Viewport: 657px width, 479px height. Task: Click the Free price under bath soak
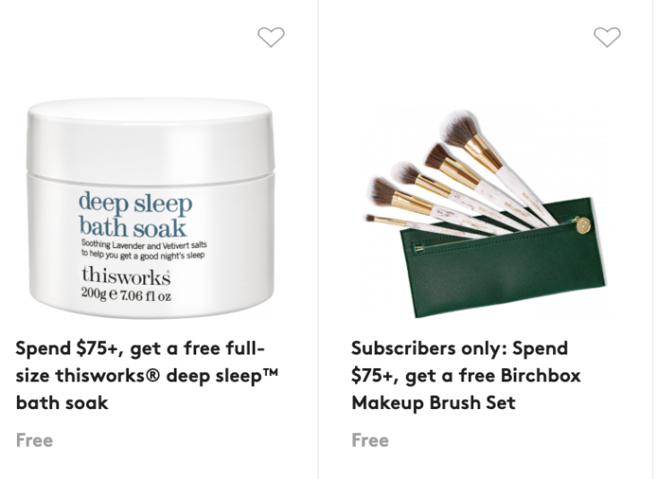34,441
